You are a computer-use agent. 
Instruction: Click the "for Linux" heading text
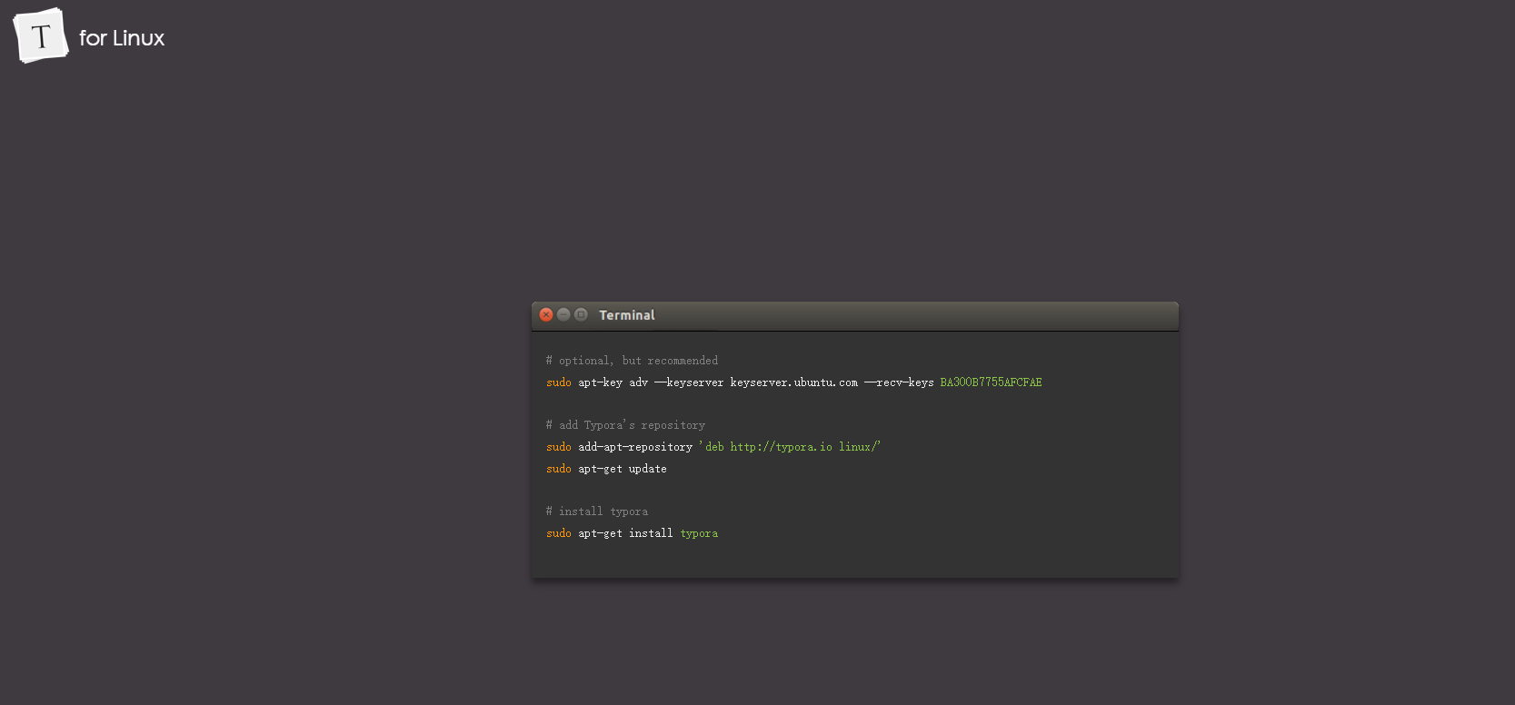(x=122, y=38)
